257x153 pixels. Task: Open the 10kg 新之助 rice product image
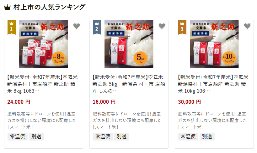tap(214, 44)
